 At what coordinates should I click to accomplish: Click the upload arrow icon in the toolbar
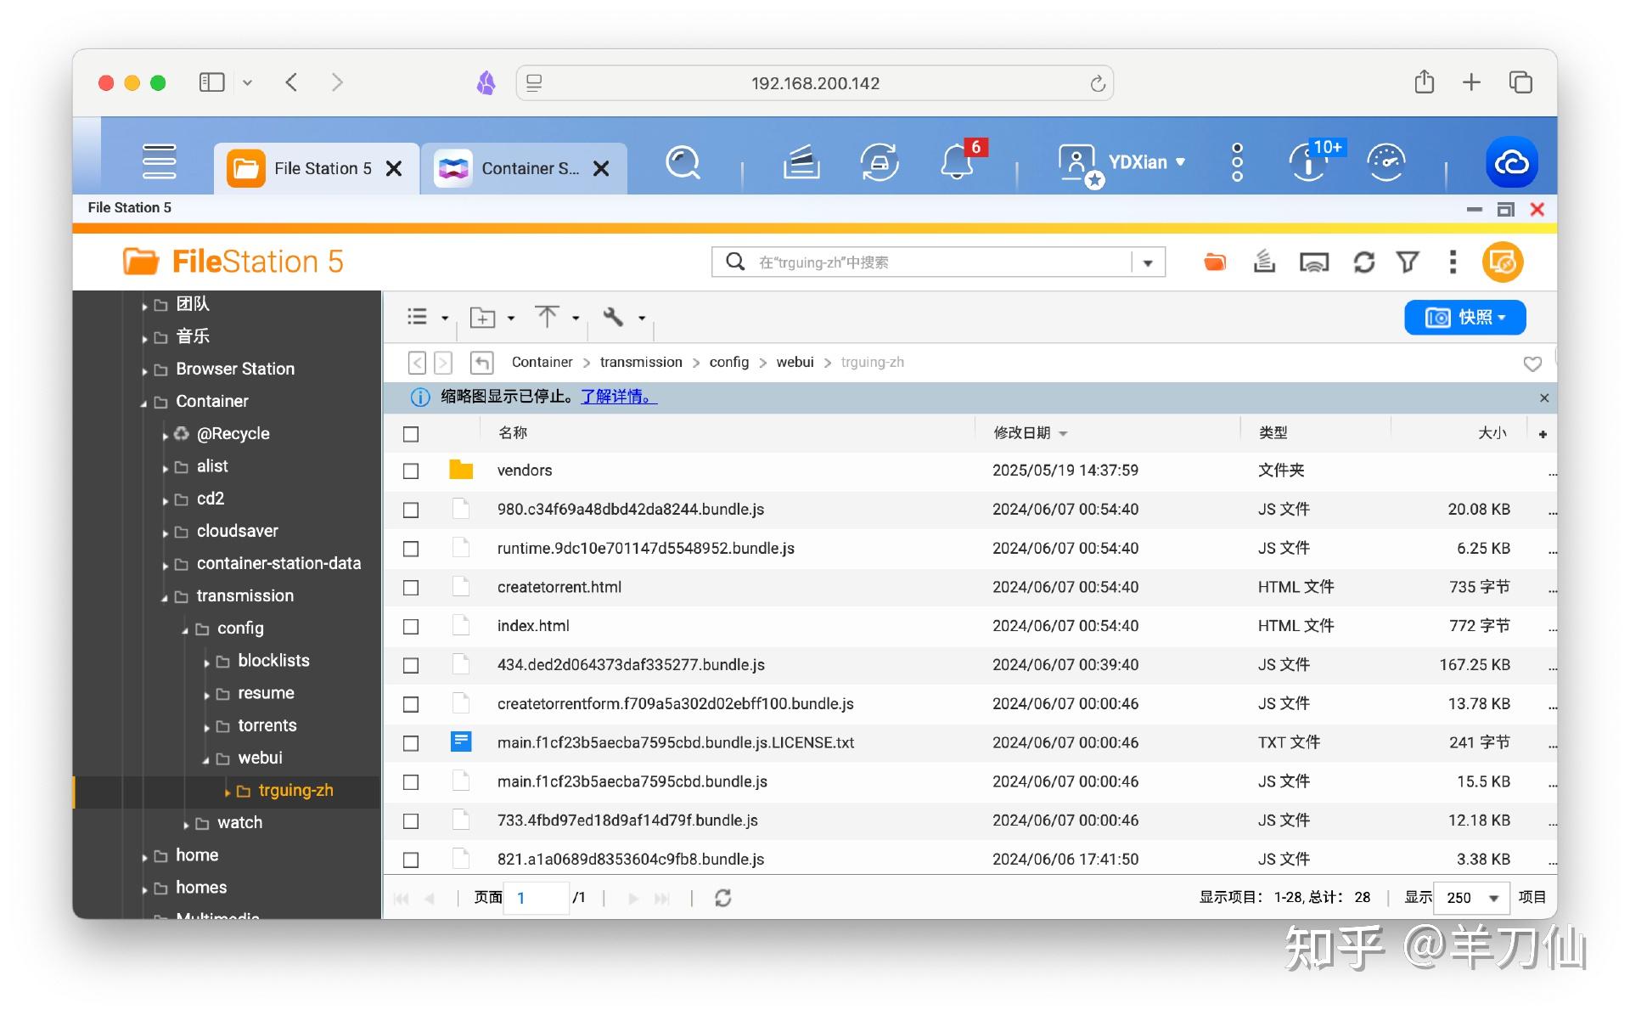coord(548,317)
